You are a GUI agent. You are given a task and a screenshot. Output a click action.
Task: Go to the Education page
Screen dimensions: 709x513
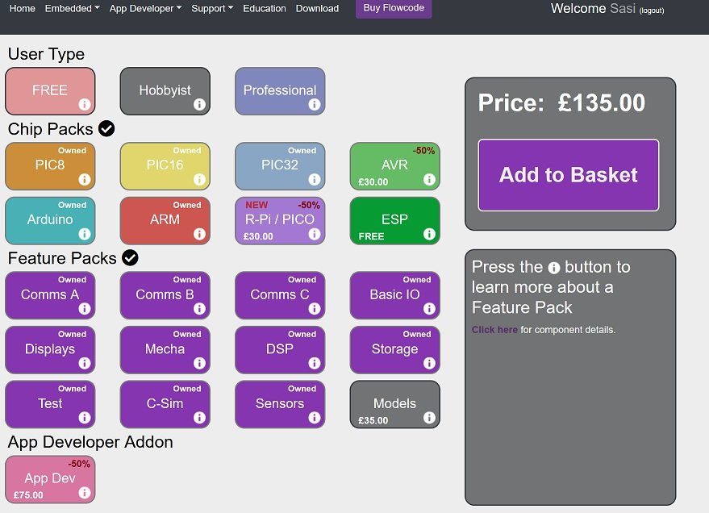264,9
